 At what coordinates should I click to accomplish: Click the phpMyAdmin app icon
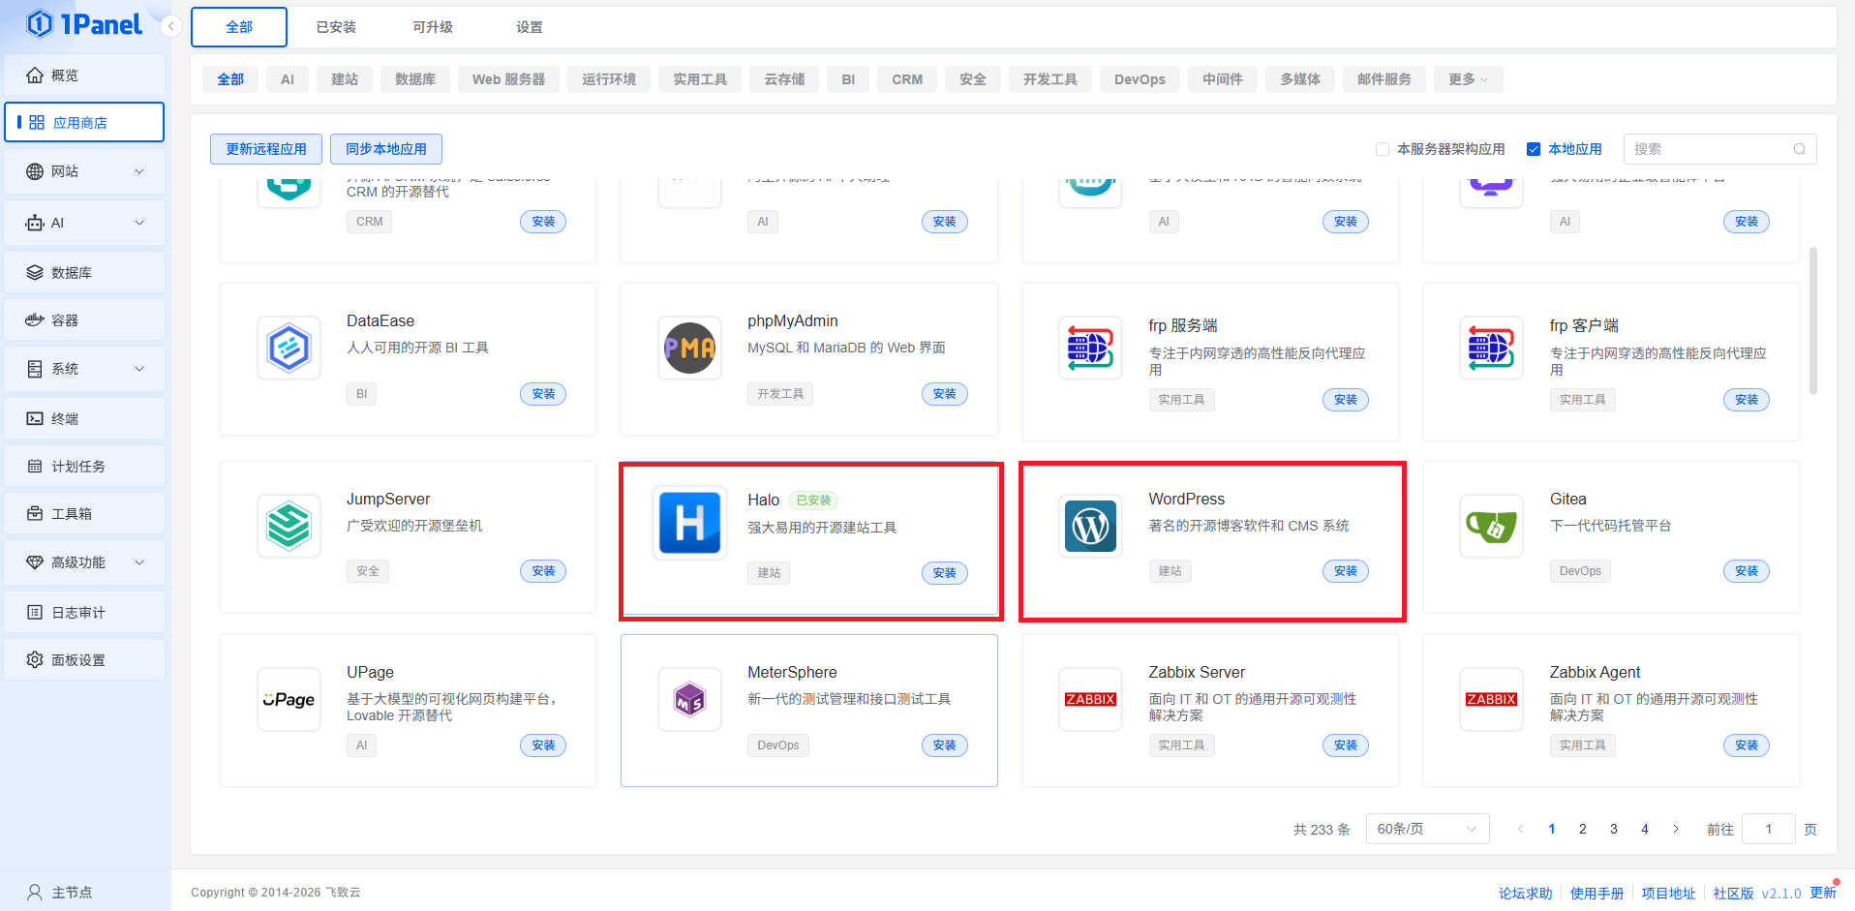(x=689, y=348)
